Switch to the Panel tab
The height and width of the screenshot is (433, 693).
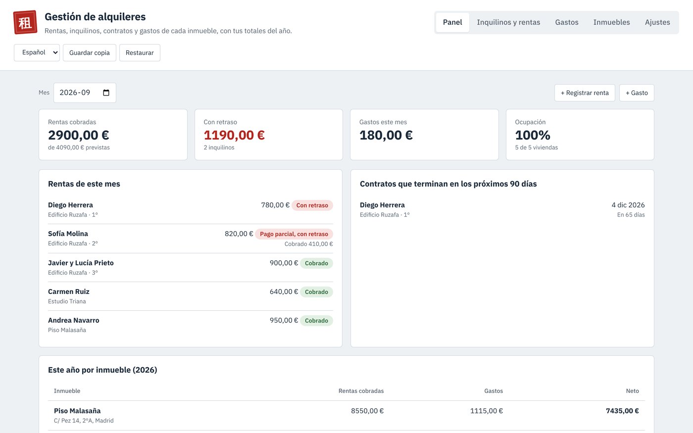pyautogui.click(x=452, y=22)
